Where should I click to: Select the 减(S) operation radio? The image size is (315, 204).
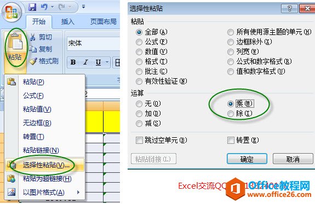(x=139, y=124)
